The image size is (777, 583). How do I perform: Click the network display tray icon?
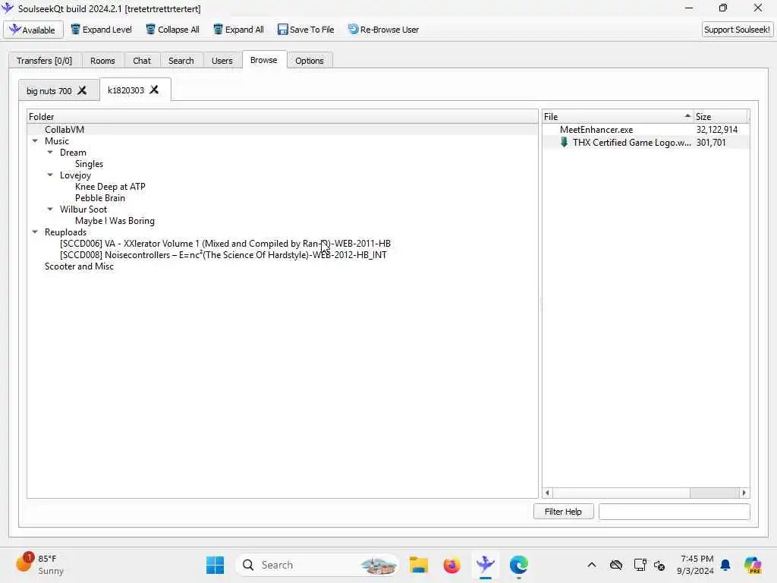640,565
